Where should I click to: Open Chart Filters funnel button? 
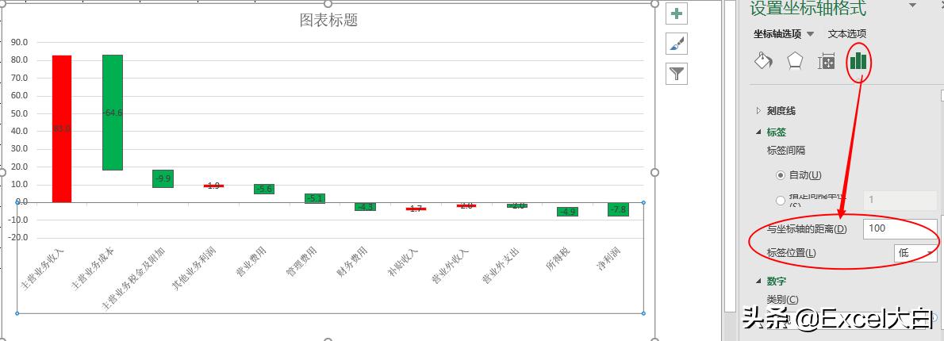[x=677, y=74]
